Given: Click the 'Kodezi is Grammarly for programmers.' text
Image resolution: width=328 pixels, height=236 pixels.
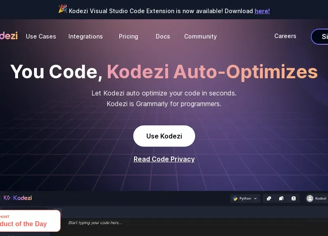Looking at the screenshot, I should (164, 104).
